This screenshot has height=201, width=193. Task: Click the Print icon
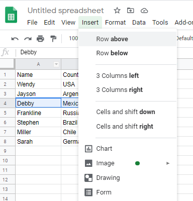tap(40, 39)
